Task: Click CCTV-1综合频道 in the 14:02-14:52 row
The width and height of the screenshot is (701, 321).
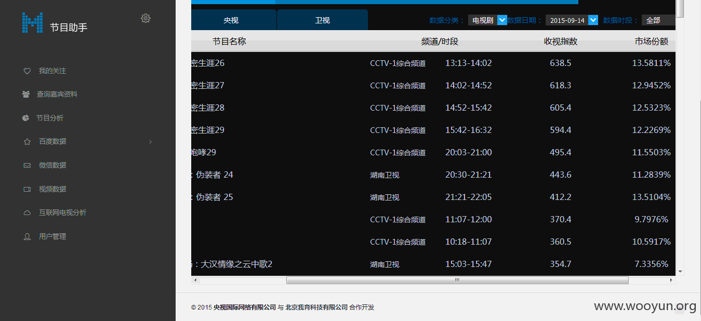Action: click(x=398, y=86)
